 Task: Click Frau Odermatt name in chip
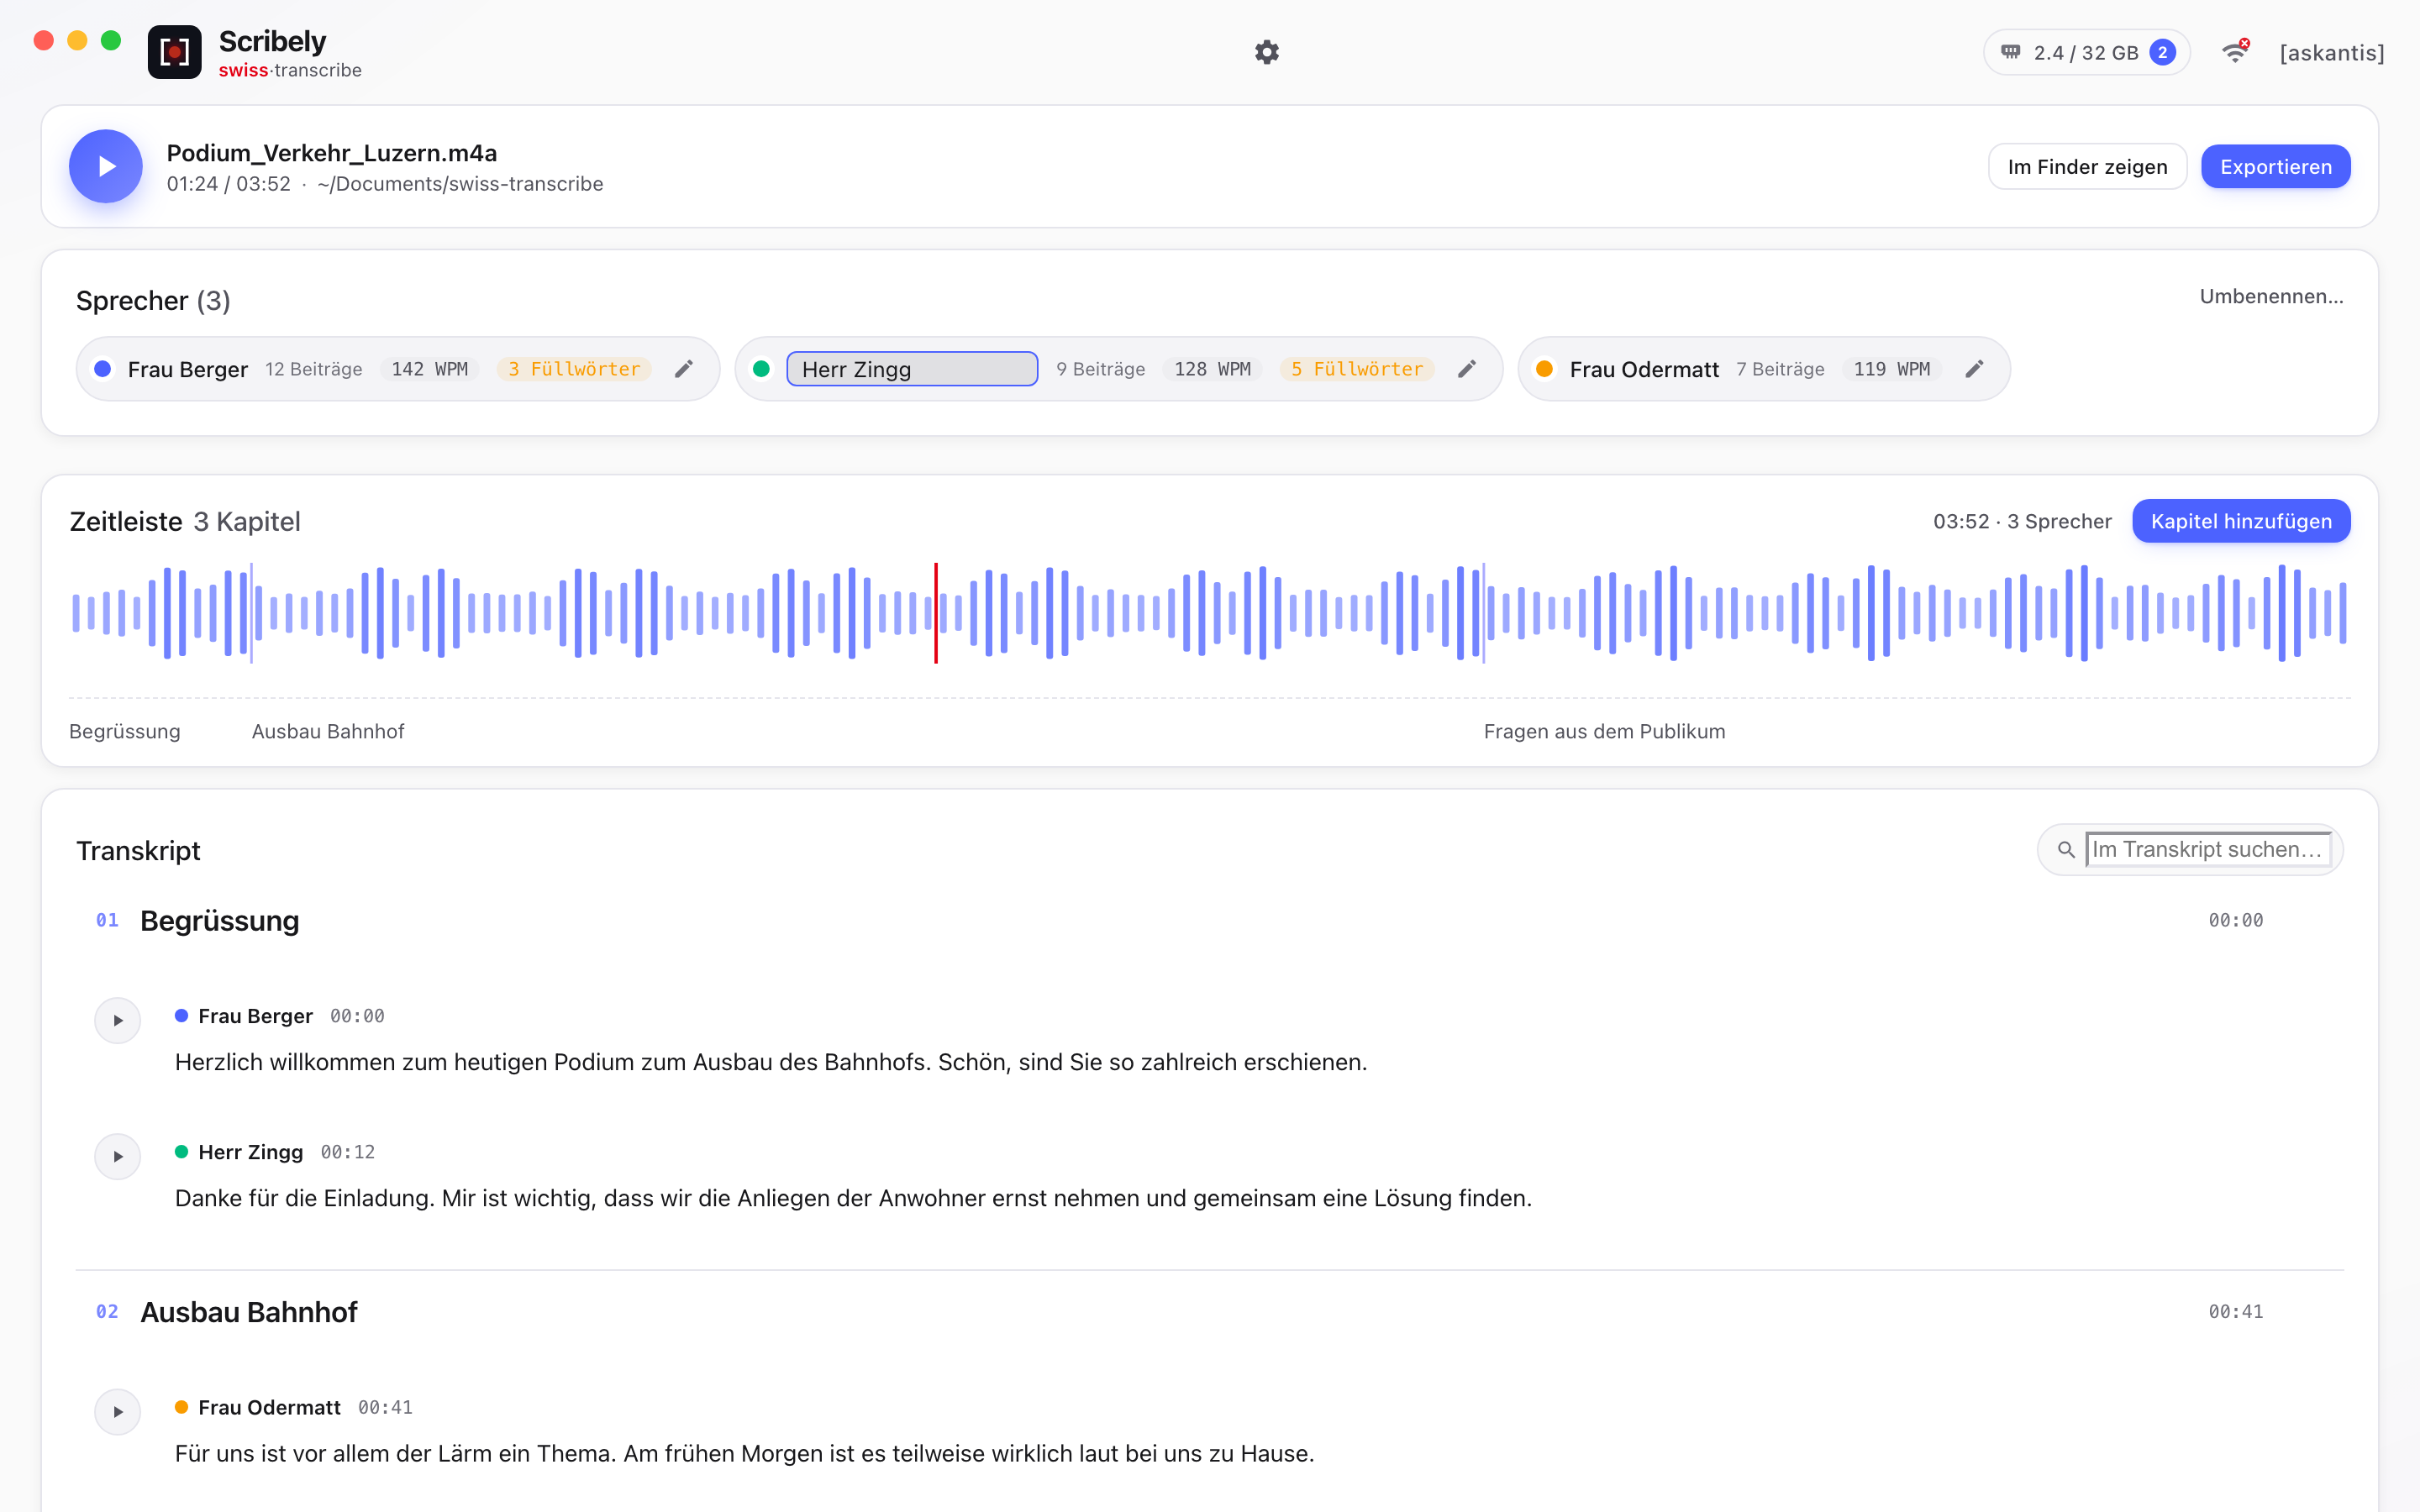[x=1644, y=369]
